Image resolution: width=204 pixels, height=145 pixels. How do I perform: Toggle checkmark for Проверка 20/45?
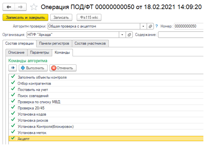pyautogui.click(x=13, y=107)
